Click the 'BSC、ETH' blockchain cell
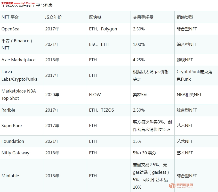 click(99, 45)
